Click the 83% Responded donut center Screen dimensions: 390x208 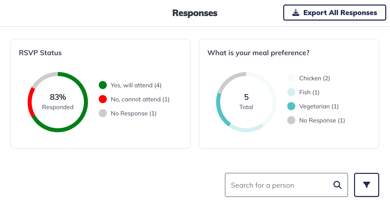point(58,102)
